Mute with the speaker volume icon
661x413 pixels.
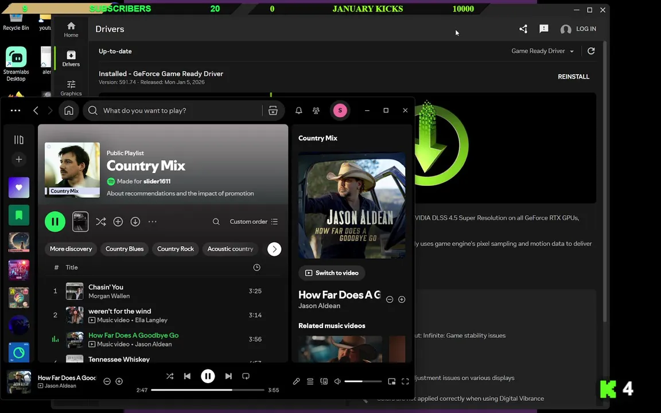coord(337,381)
